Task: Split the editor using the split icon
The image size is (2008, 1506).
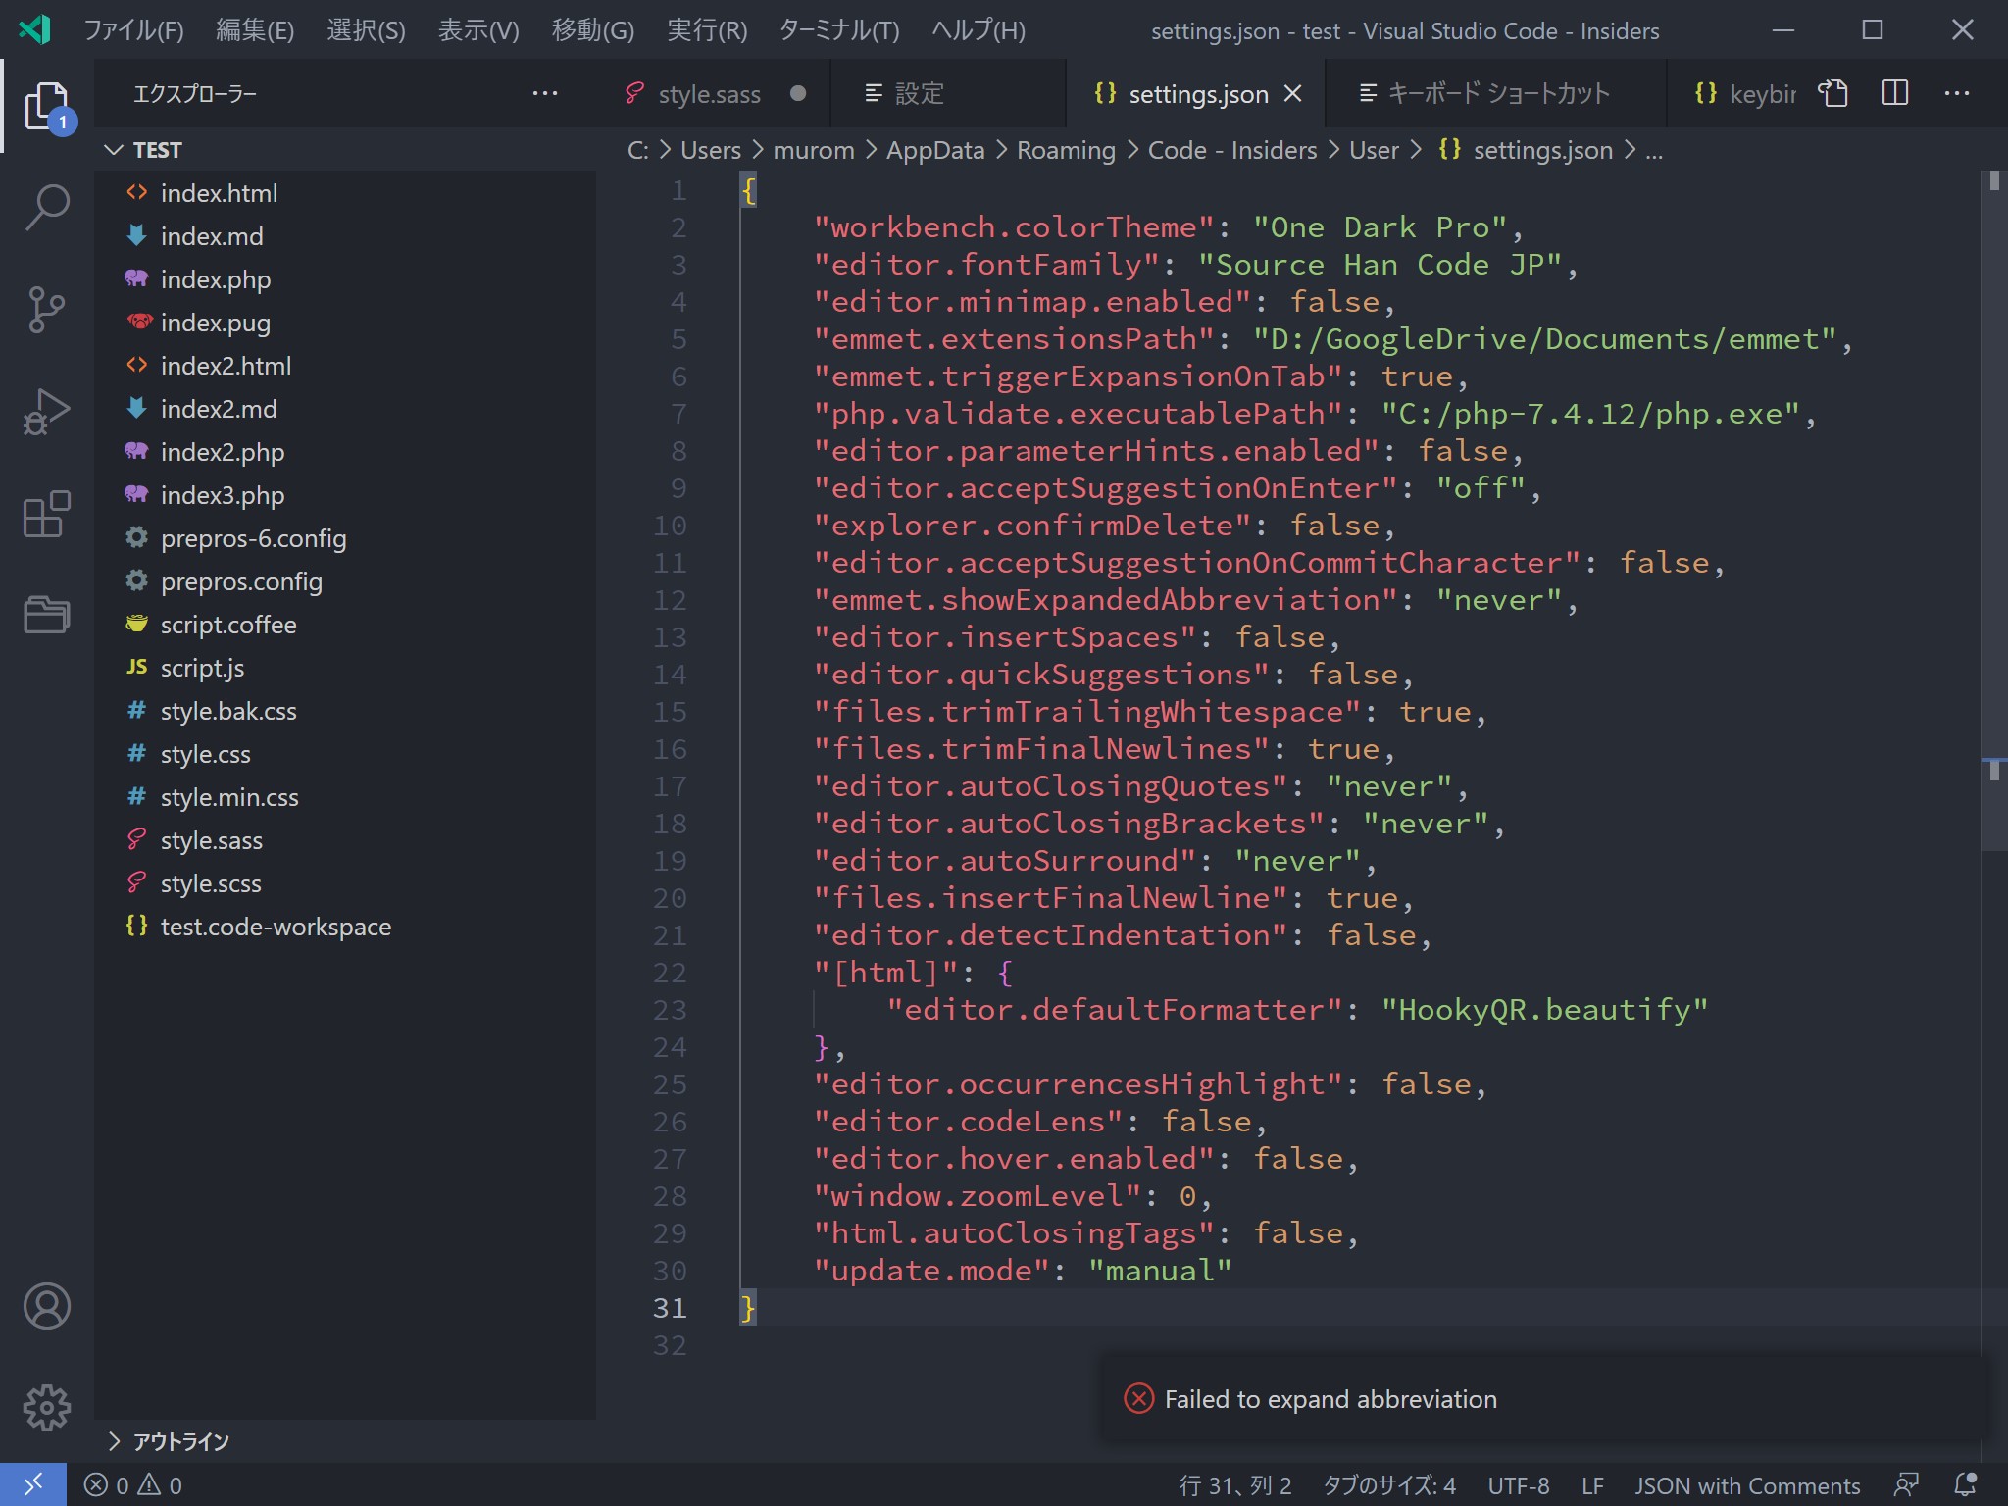Action: [x=1896, y=93]
